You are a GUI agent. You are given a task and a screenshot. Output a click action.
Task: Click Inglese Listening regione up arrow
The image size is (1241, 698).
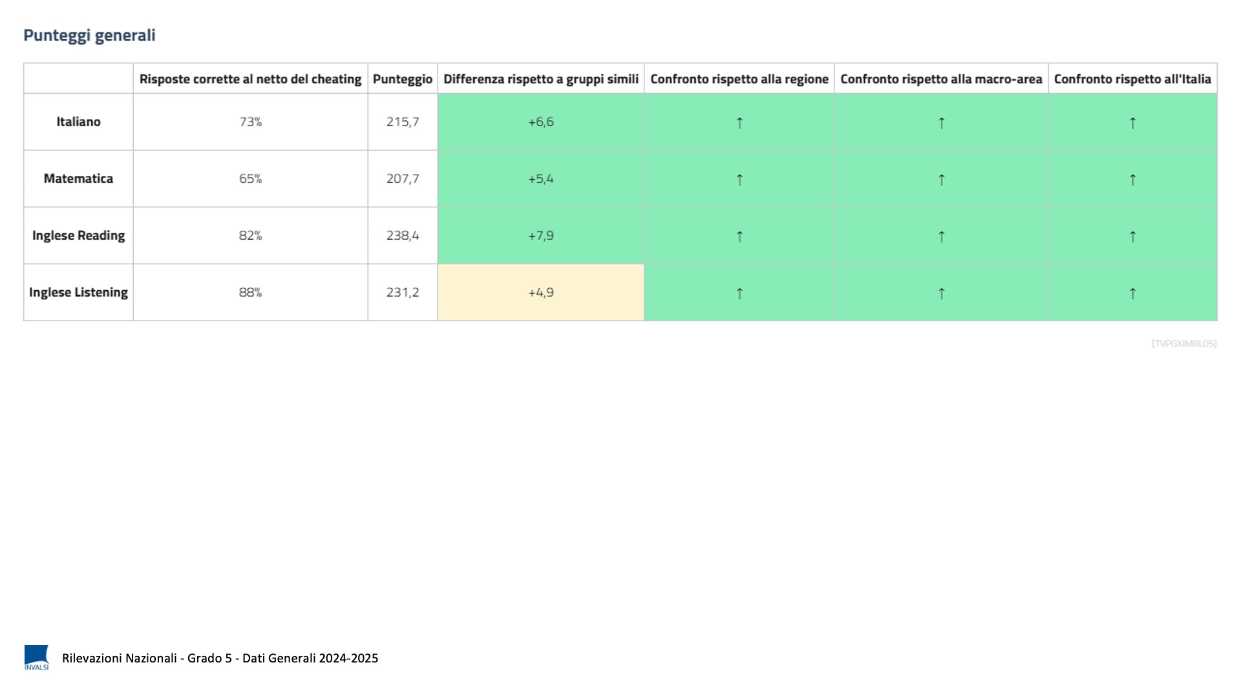click(x=739, y=293)
